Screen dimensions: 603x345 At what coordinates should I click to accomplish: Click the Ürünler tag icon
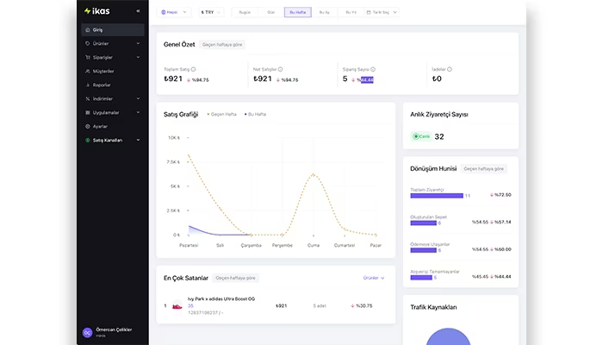click(x=88, y=43)
